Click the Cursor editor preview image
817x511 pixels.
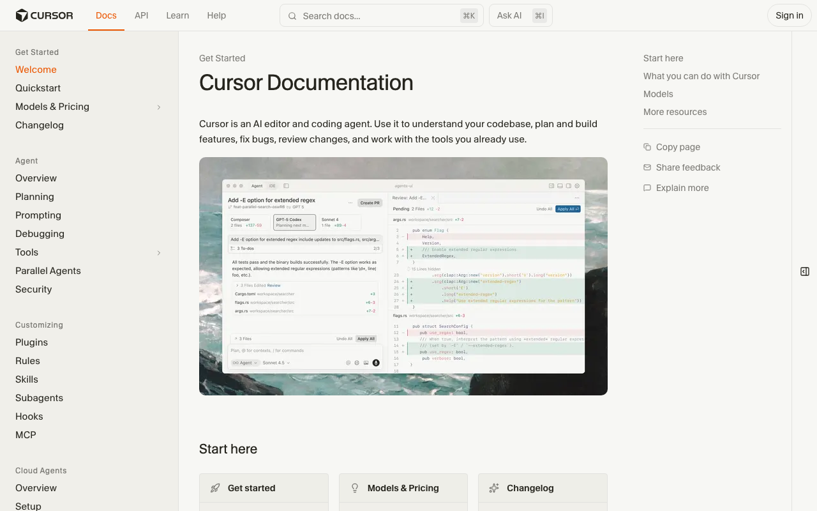(x=403, y=276)
